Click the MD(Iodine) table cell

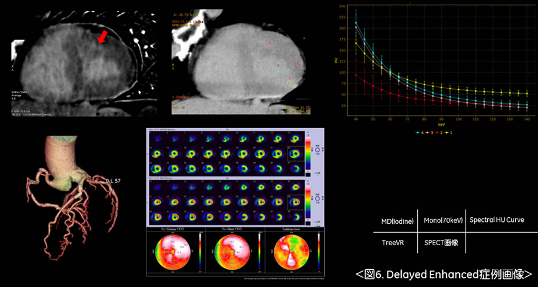(398, 220)
